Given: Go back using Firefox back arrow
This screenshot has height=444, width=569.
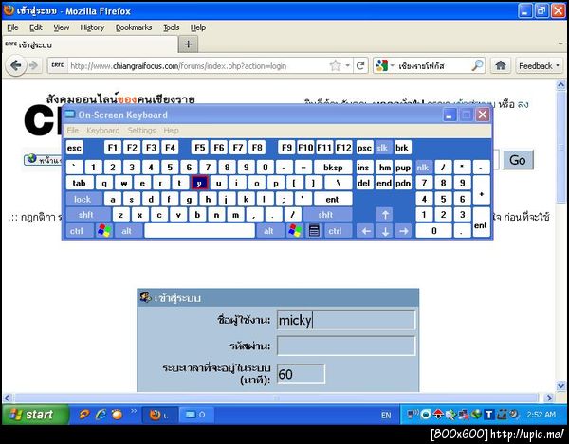Looking at the screenshot, I should 16,66.
